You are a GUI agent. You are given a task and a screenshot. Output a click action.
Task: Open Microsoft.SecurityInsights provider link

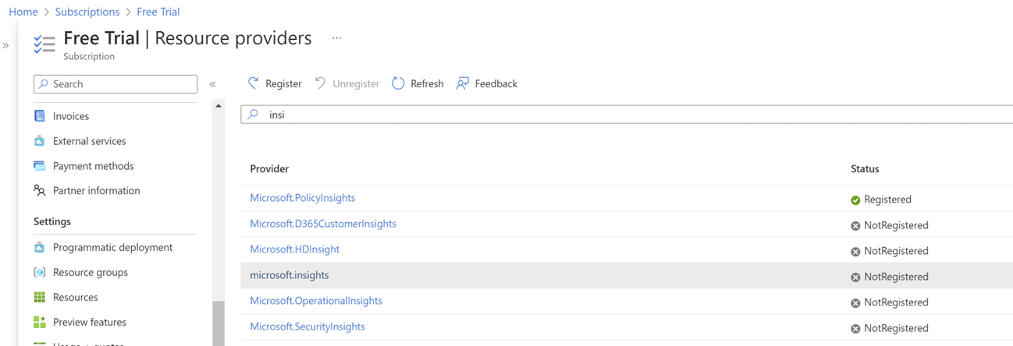pyautogui.click(x=307, y=327)
